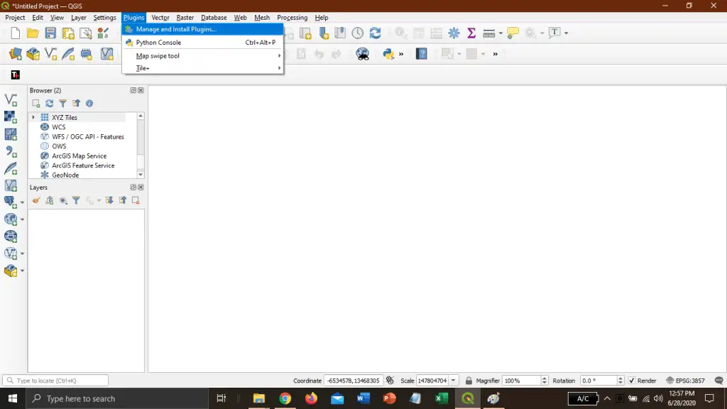Open the Vector menu
The image size is (727, 409).
click(x=160, y=18)
